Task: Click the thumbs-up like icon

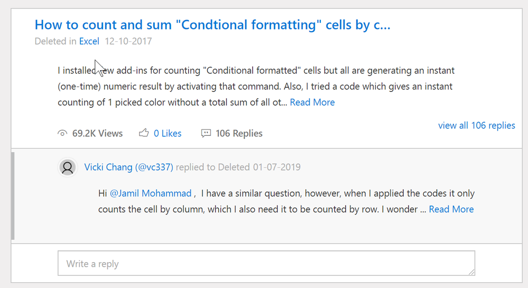Action: 144,134
